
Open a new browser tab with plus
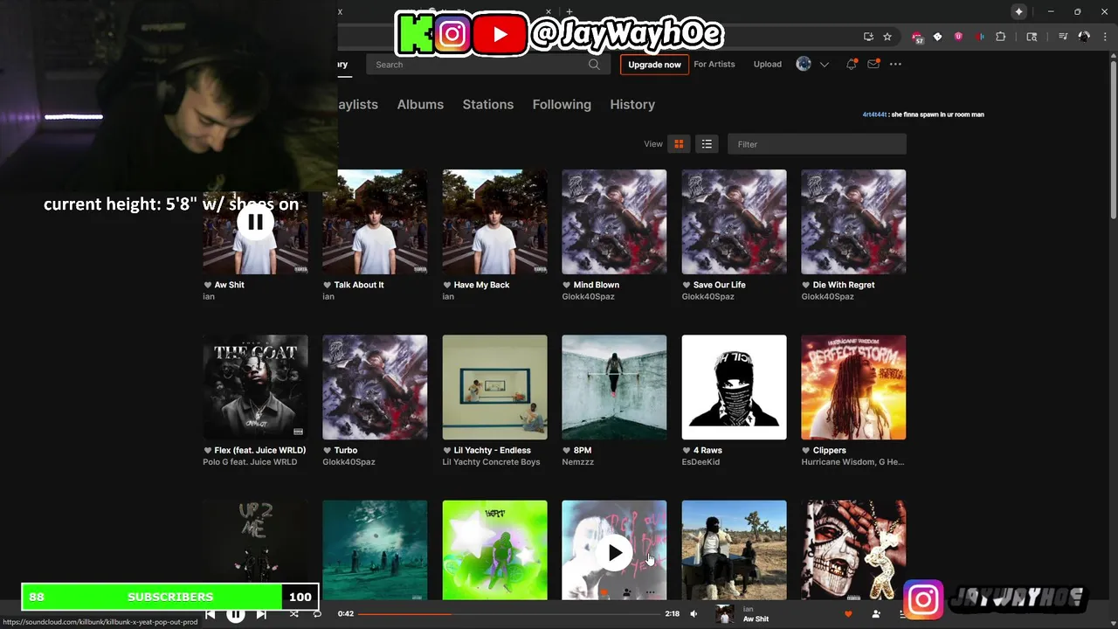pos(569,11)
